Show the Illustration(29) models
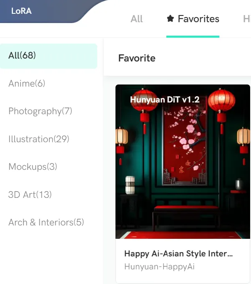 click(39, 139)
